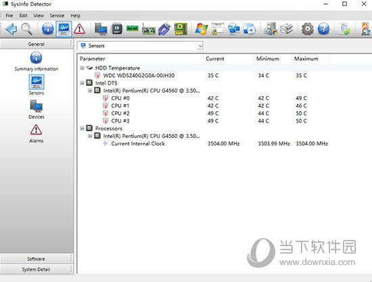372x282 pixels.
Task: Expand the Software sidebar section
Action: 37,259
